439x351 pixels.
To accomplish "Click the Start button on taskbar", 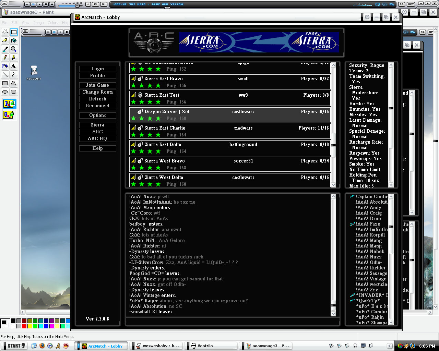I will point(14,346).
